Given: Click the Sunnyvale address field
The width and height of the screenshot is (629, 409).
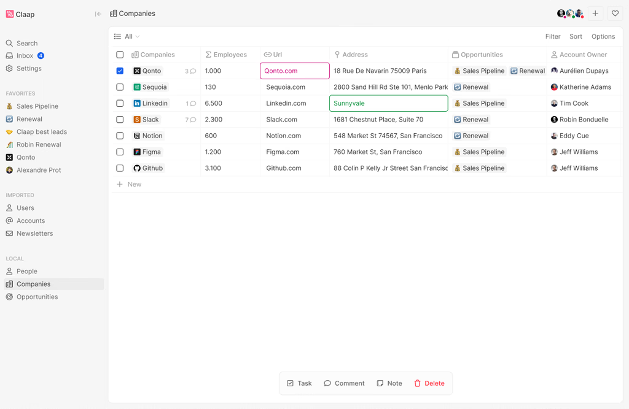Looking at the screenshot, I should (388, 103).
